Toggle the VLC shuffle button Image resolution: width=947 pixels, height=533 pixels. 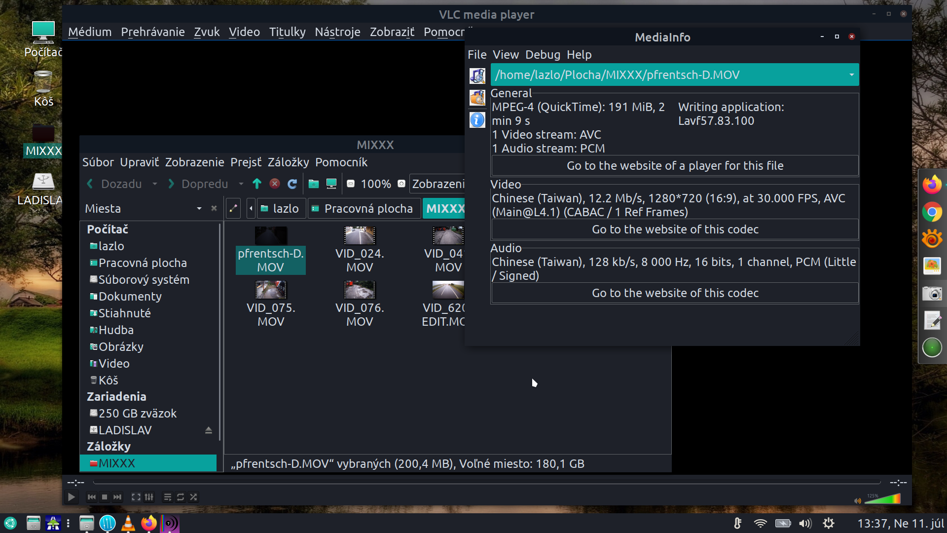point(193,497)
